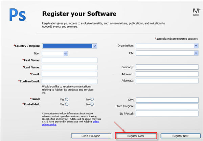Focus the First Name field
Viewport: 203px width, 141px height.
pyautogui.click(x=70, y=60)
